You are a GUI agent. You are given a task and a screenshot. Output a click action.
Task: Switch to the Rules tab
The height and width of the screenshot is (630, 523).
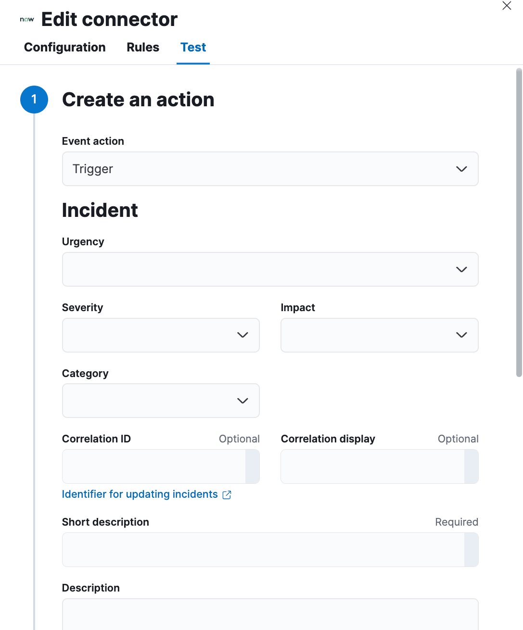[x=142, y=47]
